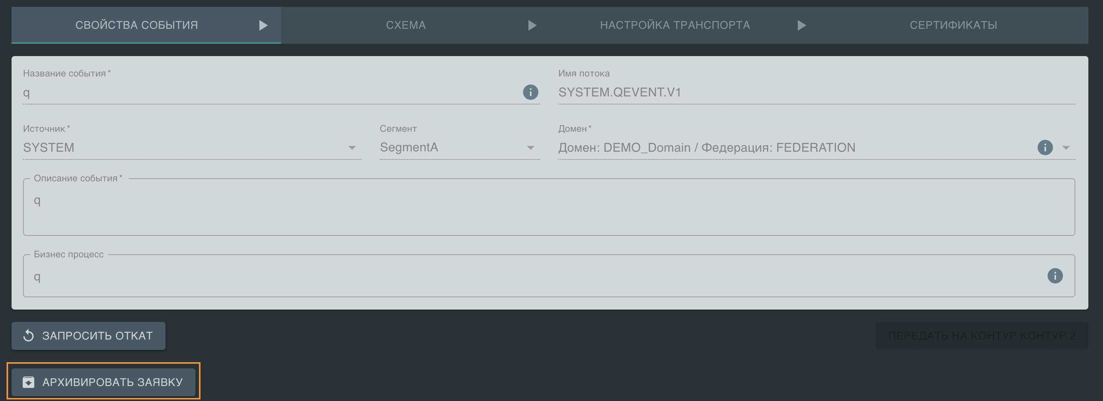Click the Имя потока field

coord(816,93)
